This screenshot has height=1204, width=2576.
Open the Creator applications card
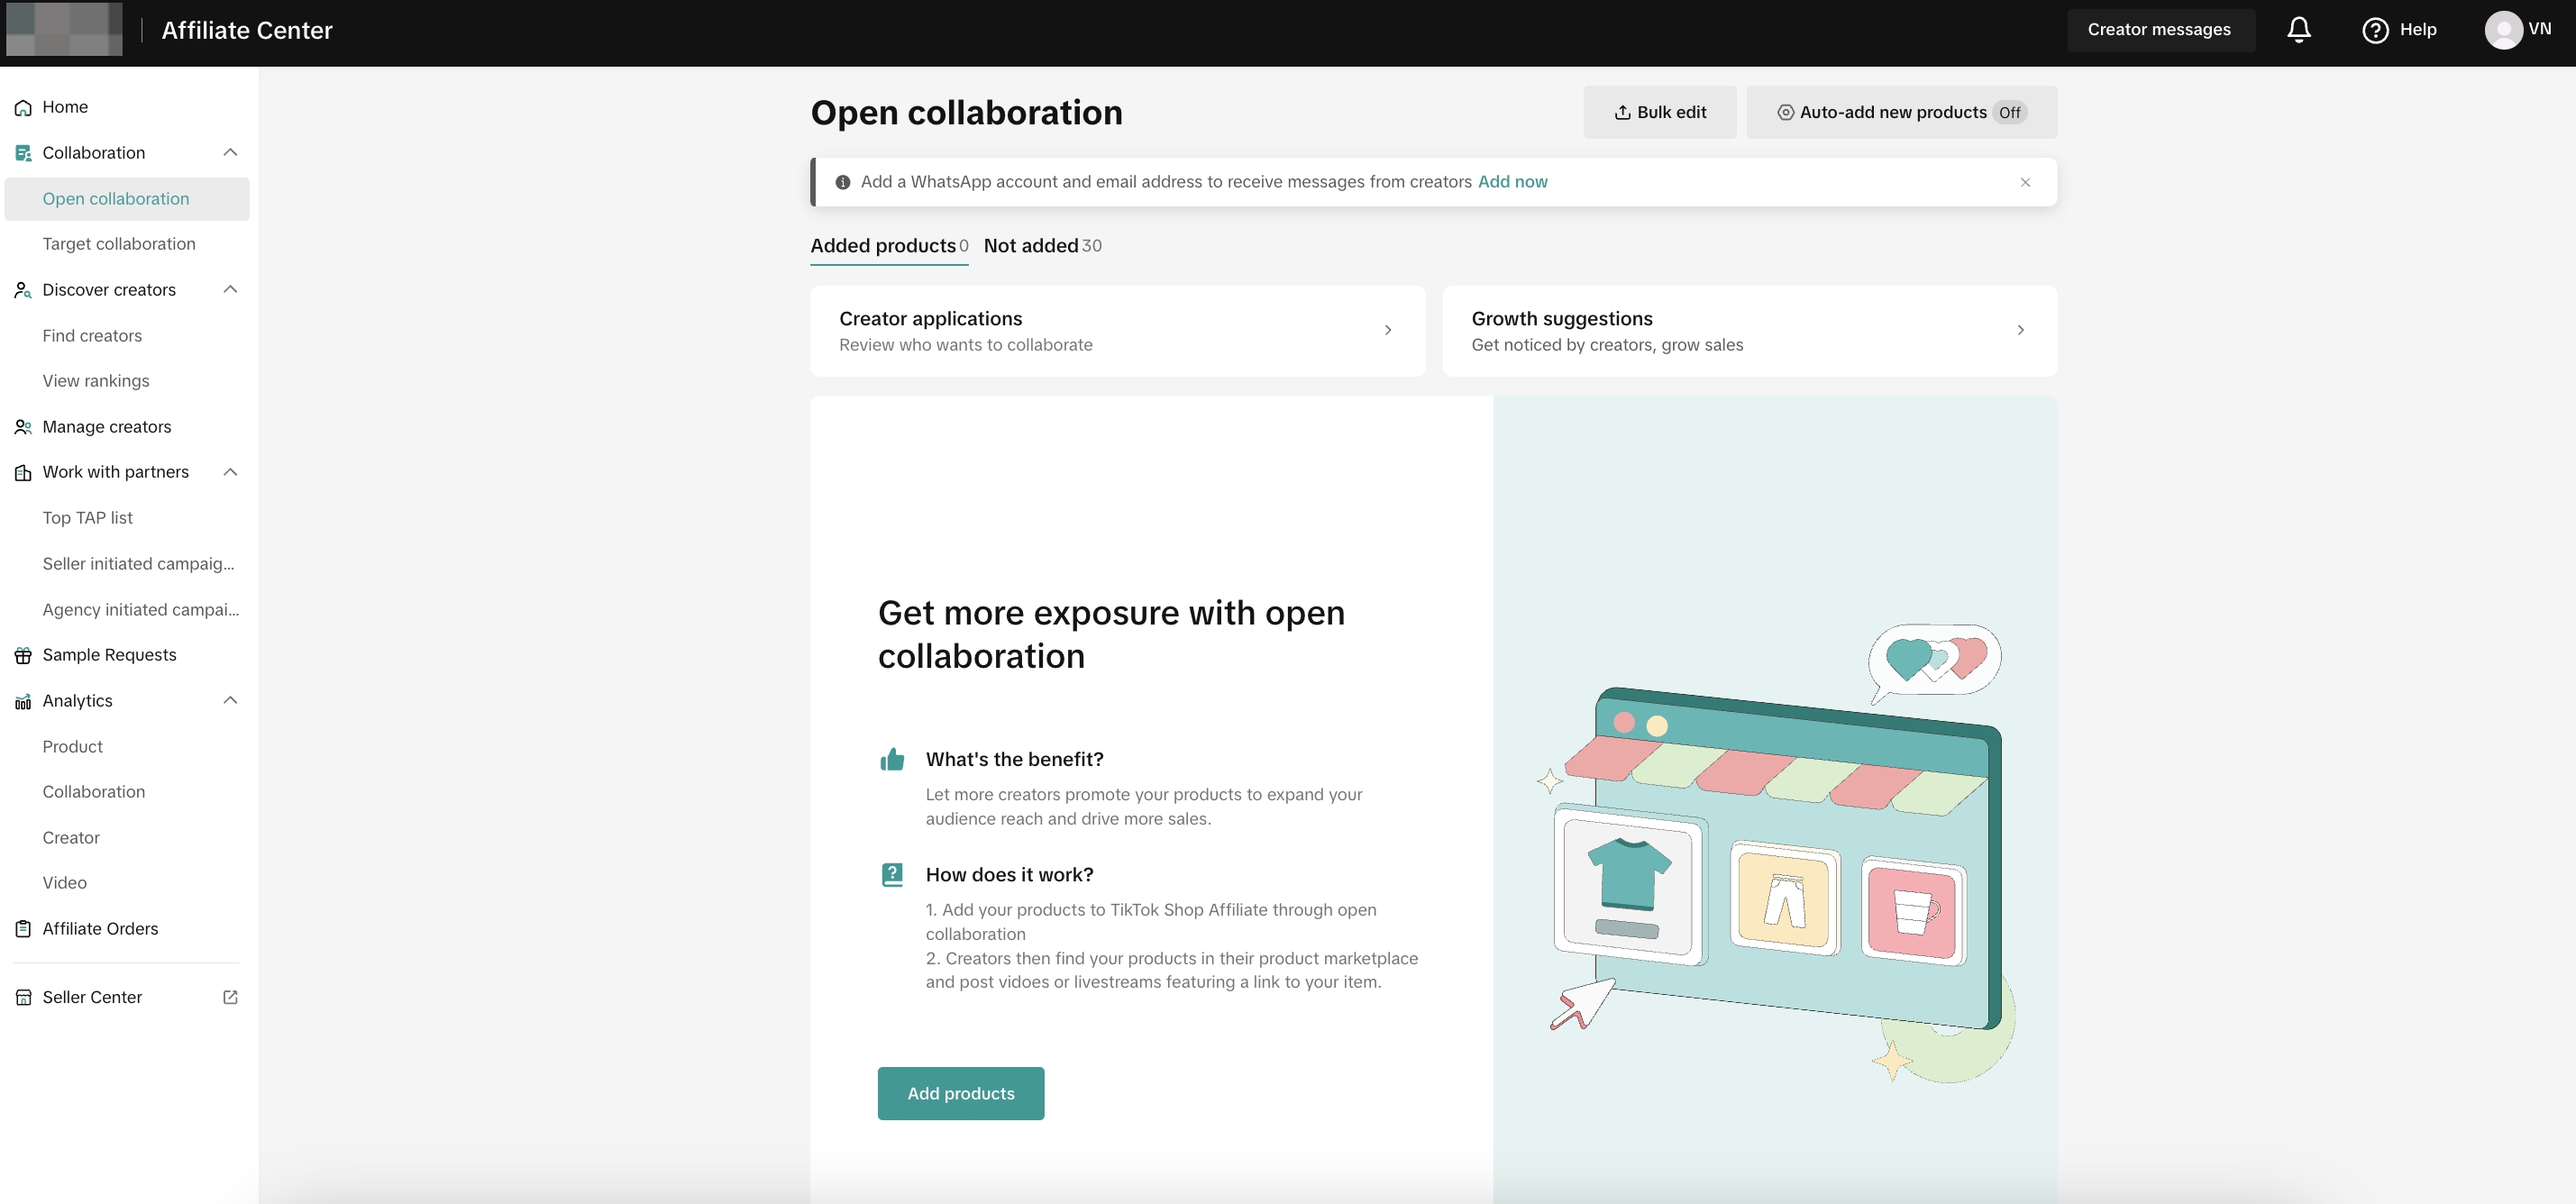click(1116, 331)
